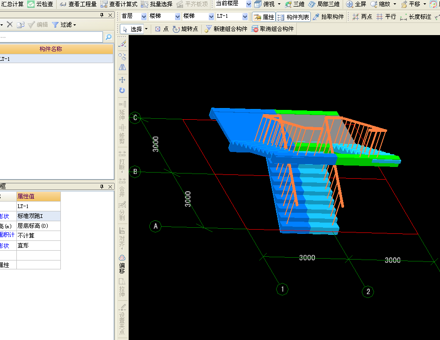This screenshot has width=440, height=340.
Task: Switch to 俯视 top view
Action: pos(264,4)
